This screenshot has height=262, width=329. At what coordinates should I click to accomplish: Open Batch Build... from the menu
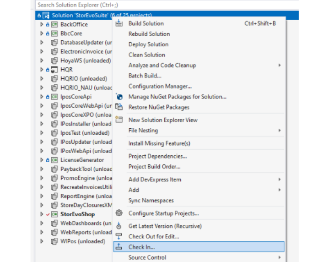point(199,76)
